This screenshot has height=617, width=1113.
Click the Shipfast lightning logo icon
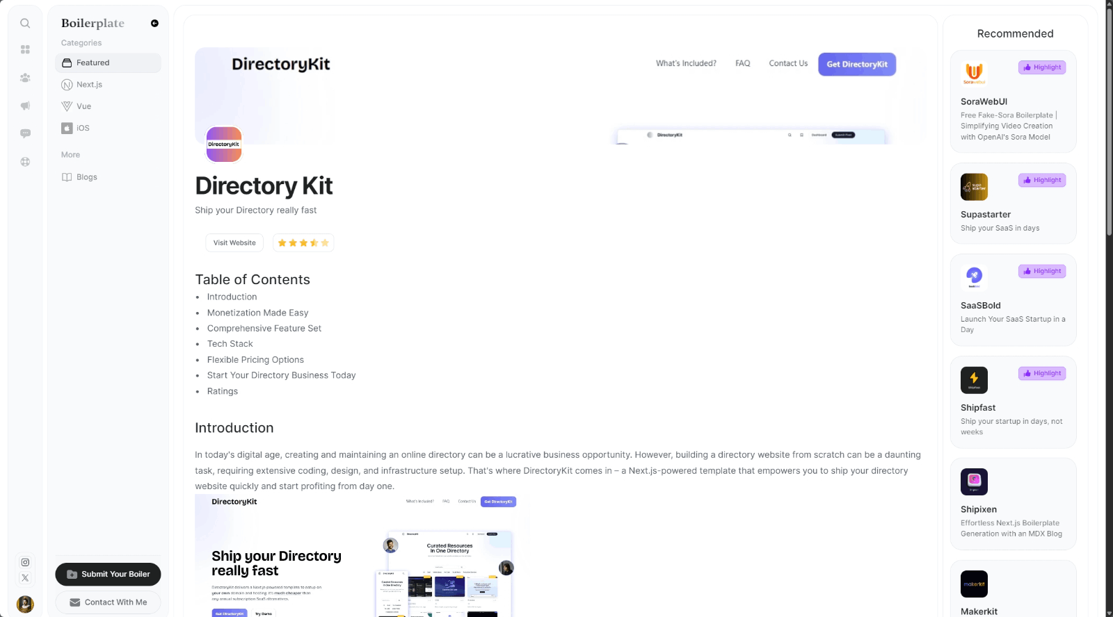pos(974,380)
